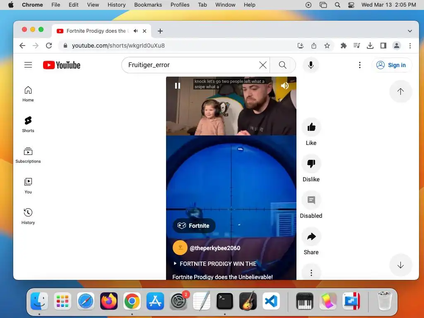Mute tab via the tab speaker icon
The image size is (424, 318).
coord(136,31)
